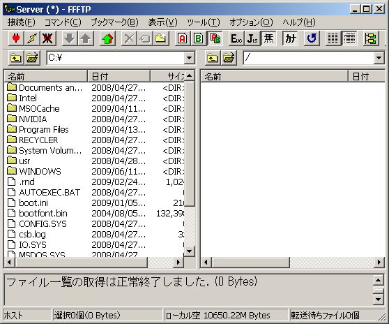Viewport: 389px width, 324px height.
Task: Click the green arrow Mirroring Upload icon
Action: (107, 38)
